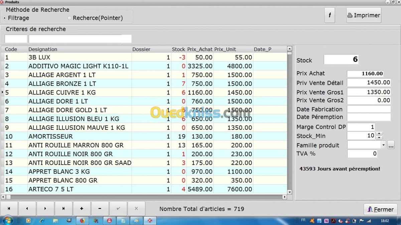Viewport: 401px width, 225px height.
Task: Sort by the Designation column header
Action: pyautogui.click(x=80, y=49)
